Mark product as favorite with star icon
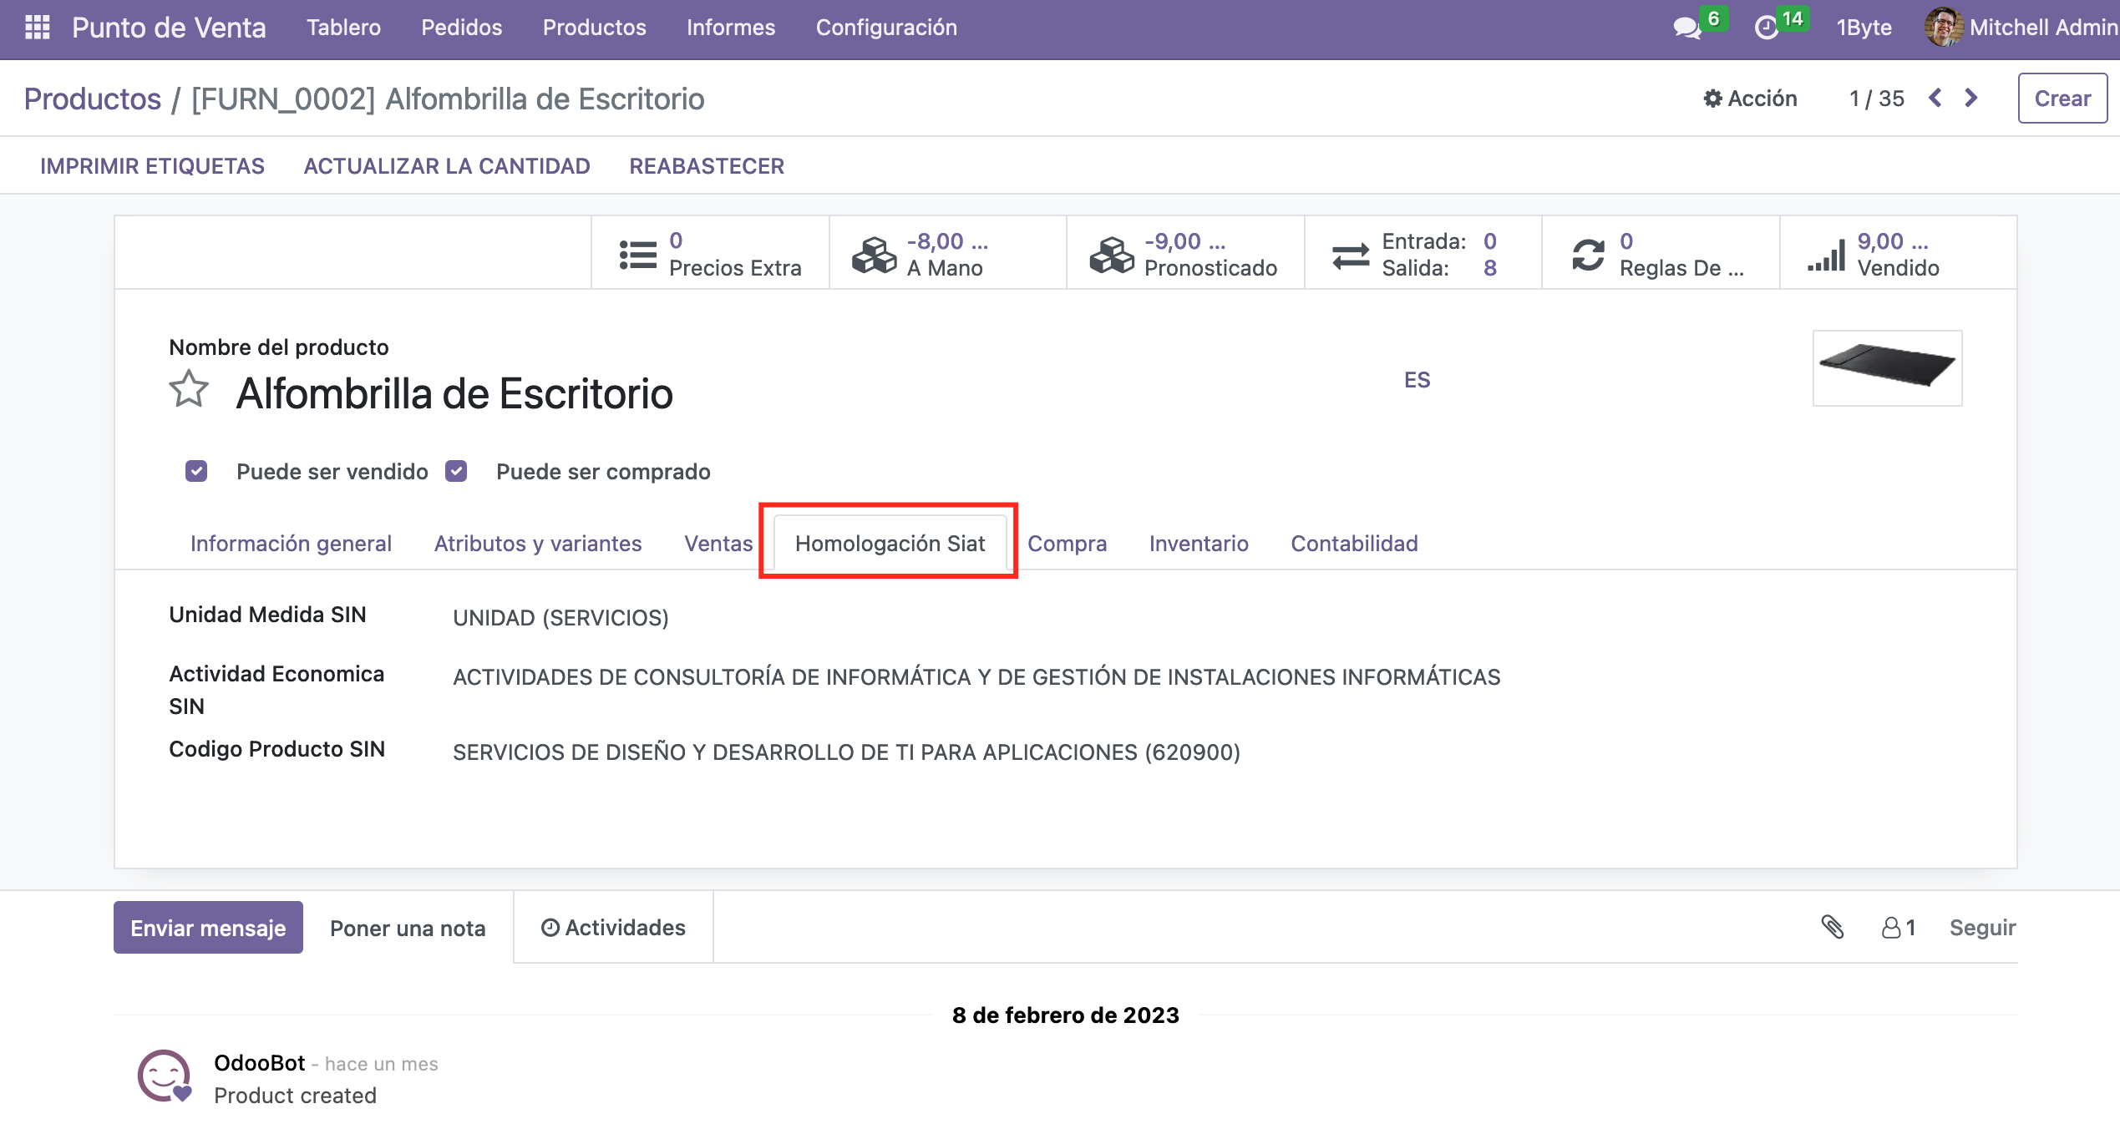2120x1124 pixels. (189, 389)
